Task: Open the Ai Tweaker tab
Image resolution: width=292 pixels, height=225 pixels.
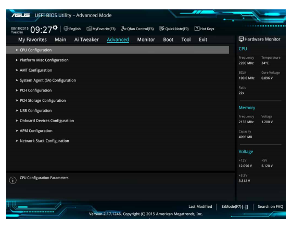Action: (86, 39)
